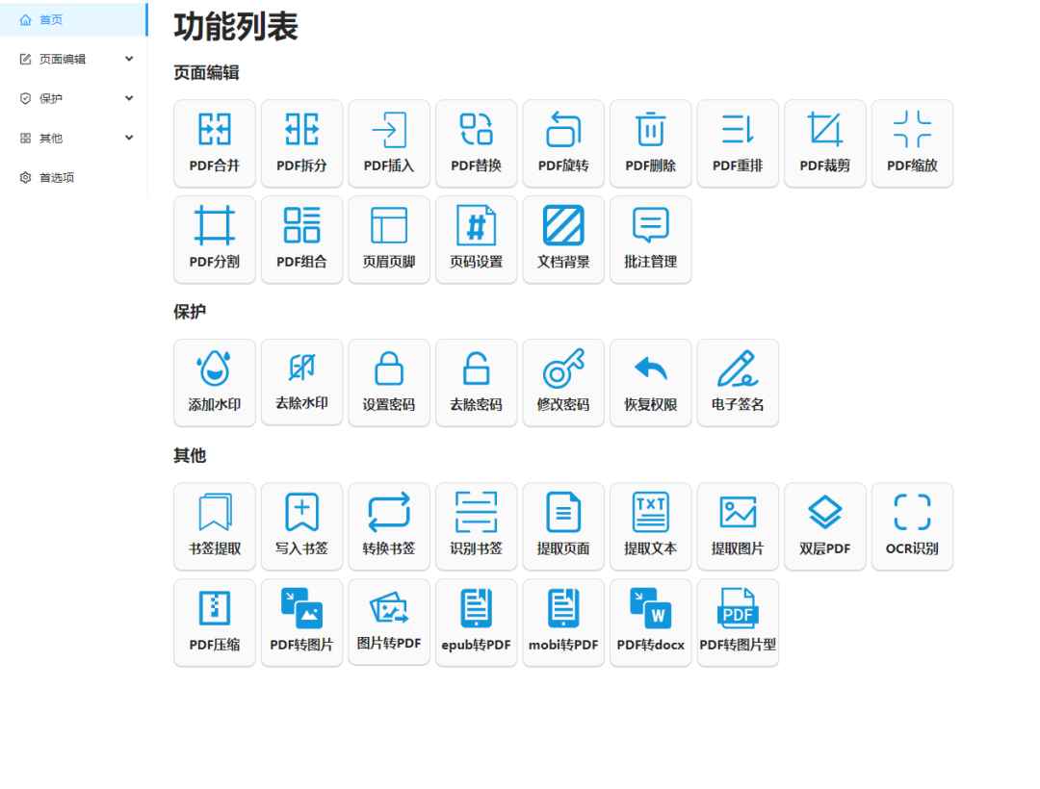Choose the 图片转PDF feature
Screen dimensions: 1040x789
click(389, 622)
